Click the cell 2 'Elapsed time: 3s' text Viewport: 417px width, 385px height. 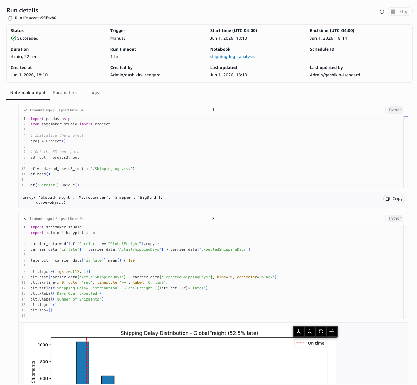[69, 218]
